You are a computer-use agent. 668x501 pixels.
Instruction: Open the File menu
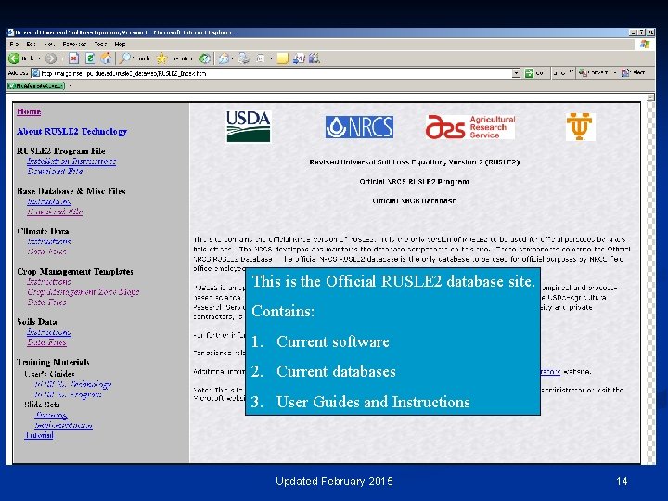coord(14,45)
